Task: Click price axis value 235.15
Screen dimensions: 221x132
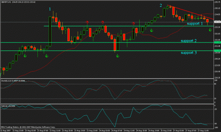Action: click(217, 8)
